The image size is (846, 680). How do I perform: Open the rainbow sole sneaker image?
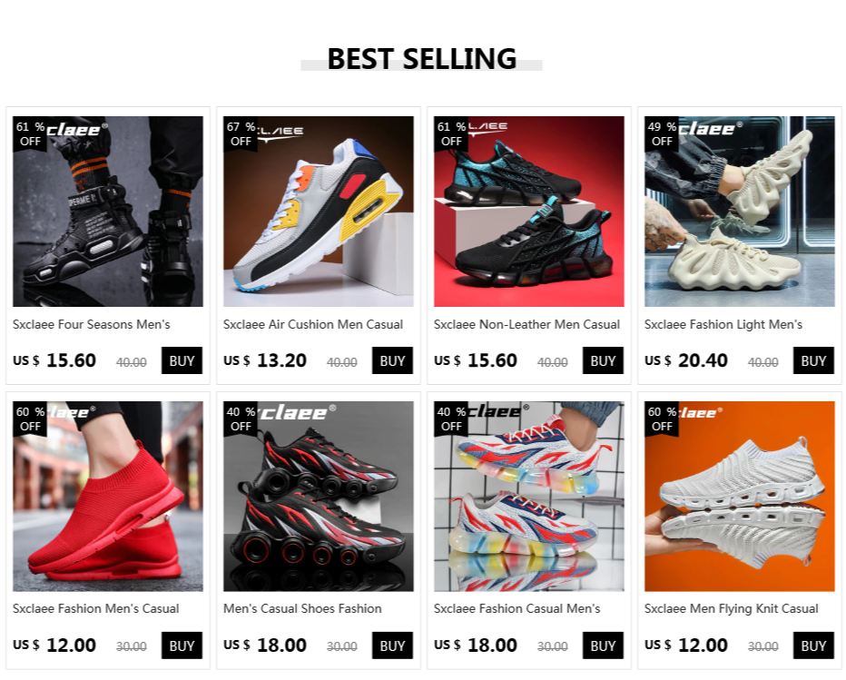pos(528,496)
